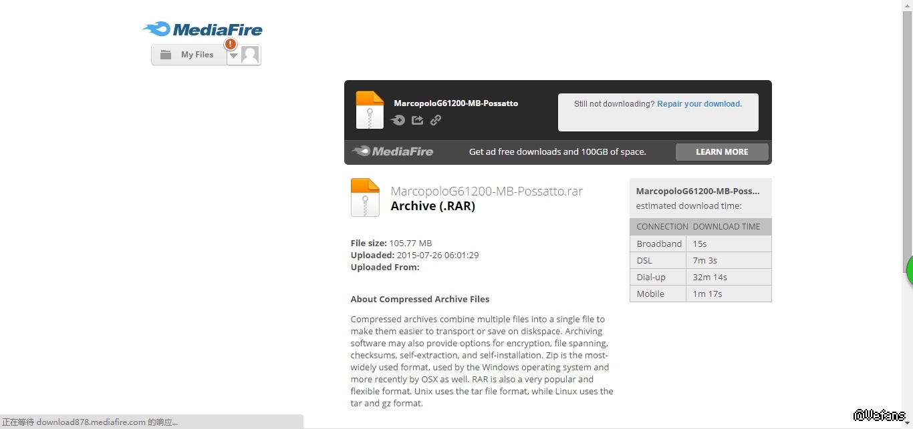The height and width of the screenshot is (429, 913).
Task: Click the user avatar icon
Action: 250,55
